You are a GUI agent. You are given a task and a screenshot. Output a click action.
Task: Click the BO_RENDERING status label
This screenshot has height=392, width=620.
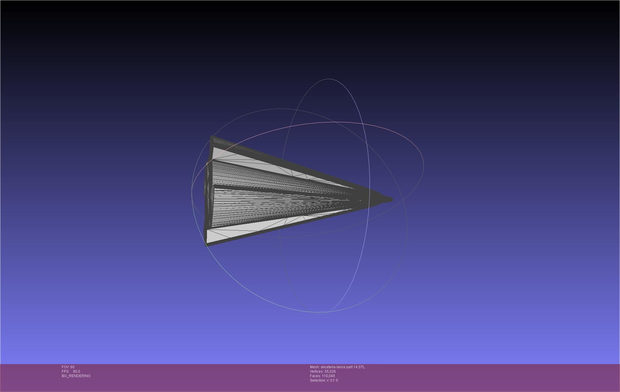[x=76, y=376]
